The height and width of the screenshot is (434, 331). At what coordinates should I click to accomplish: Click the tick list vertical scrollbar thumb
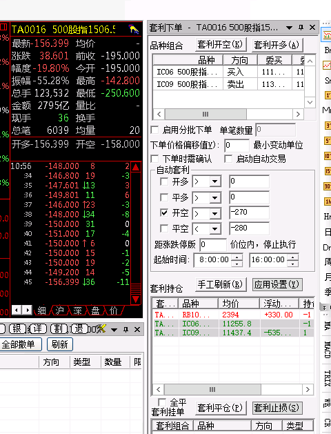point(136,288)
